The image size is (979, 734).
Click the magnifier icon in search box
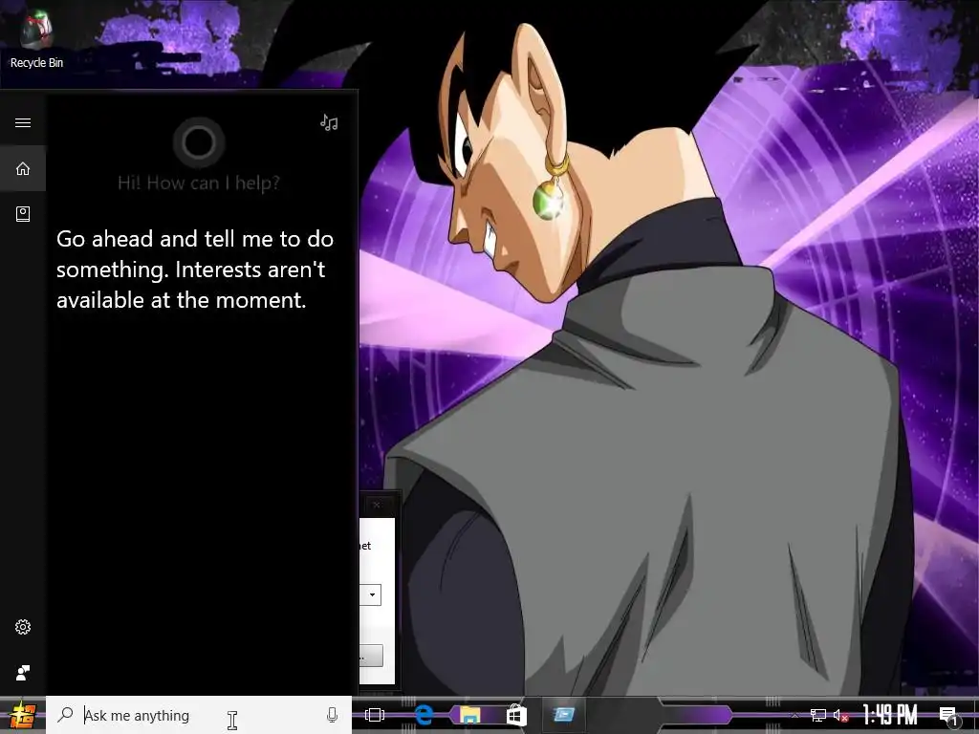point(65,715)
